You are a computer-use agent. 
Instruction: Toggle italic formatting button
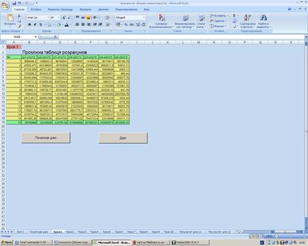coord(35,25)
